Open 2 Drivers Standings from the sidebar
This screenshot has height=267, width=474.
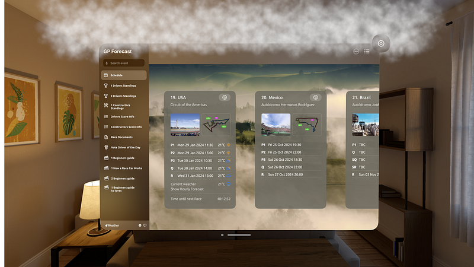coord(124,96)
